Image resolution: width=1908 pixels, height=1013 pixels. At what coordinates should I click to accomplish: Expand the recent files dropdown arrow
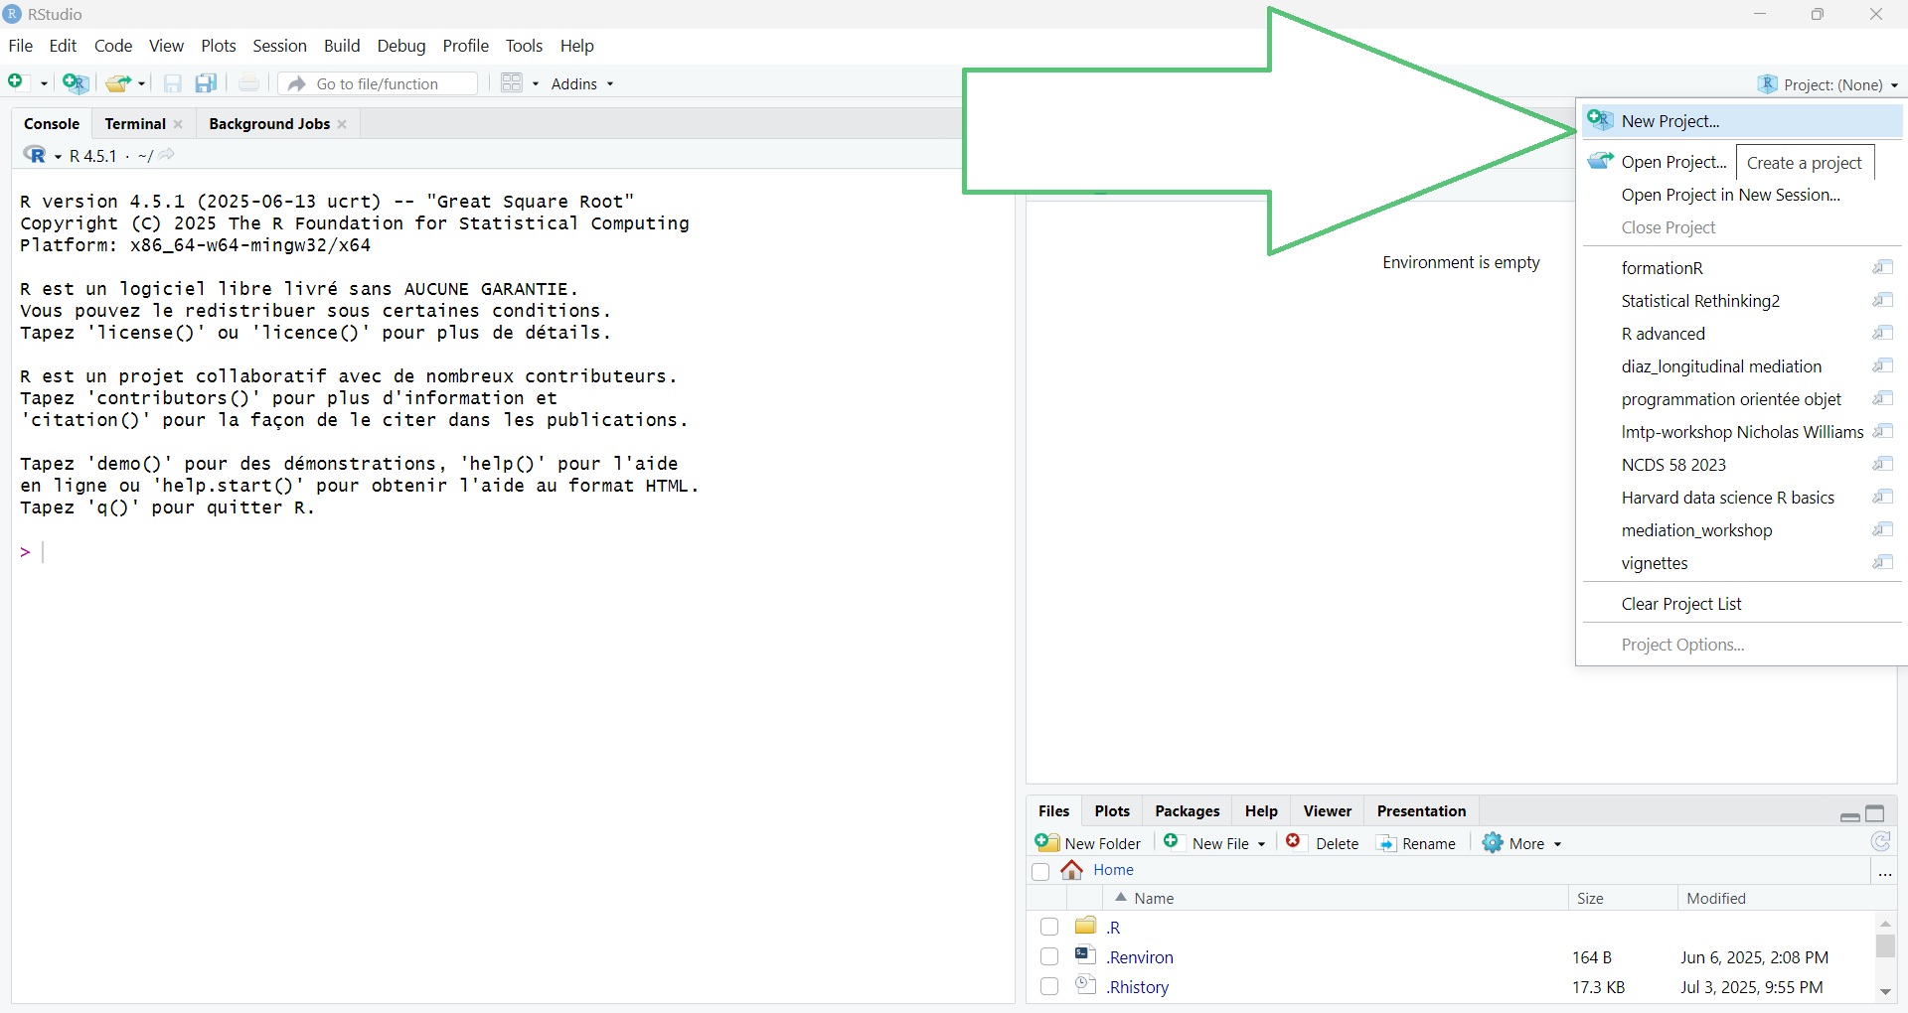[x=142, y=84]
